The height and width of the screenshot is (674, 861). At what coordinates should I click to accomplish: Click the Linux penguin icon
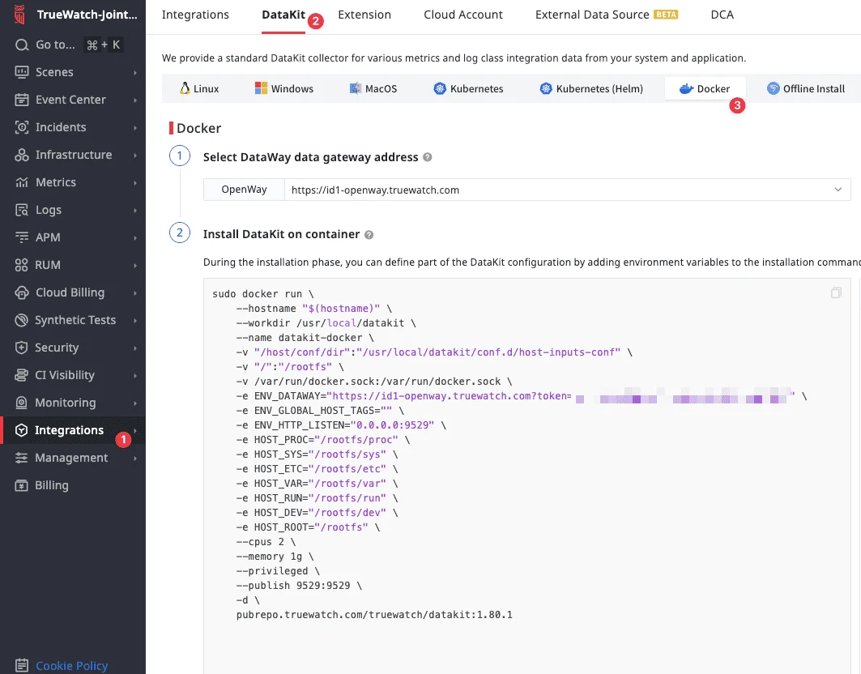pos(185,87)
